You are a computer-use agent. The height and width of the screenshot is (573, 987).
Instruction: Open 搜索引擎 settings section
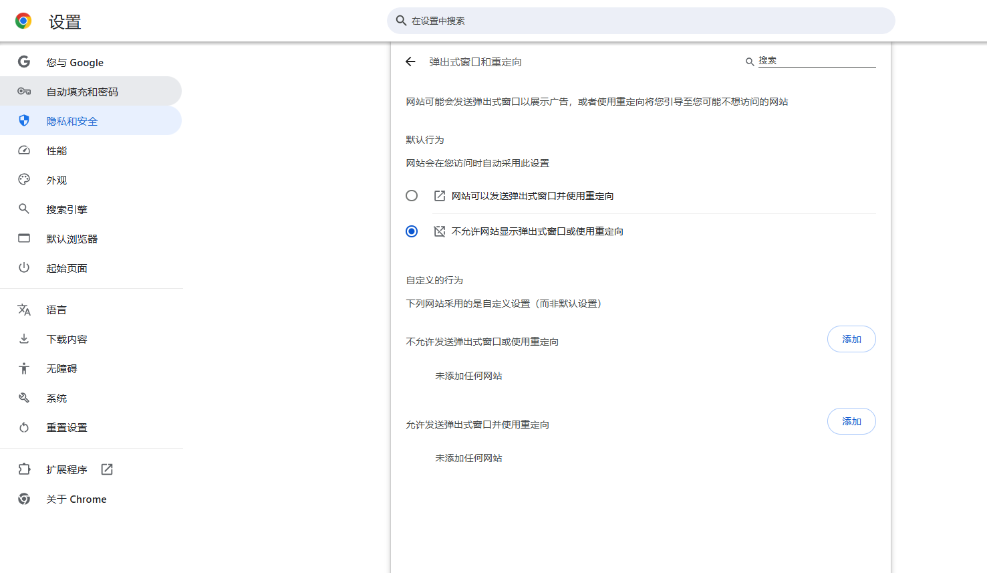click(91, 209)
